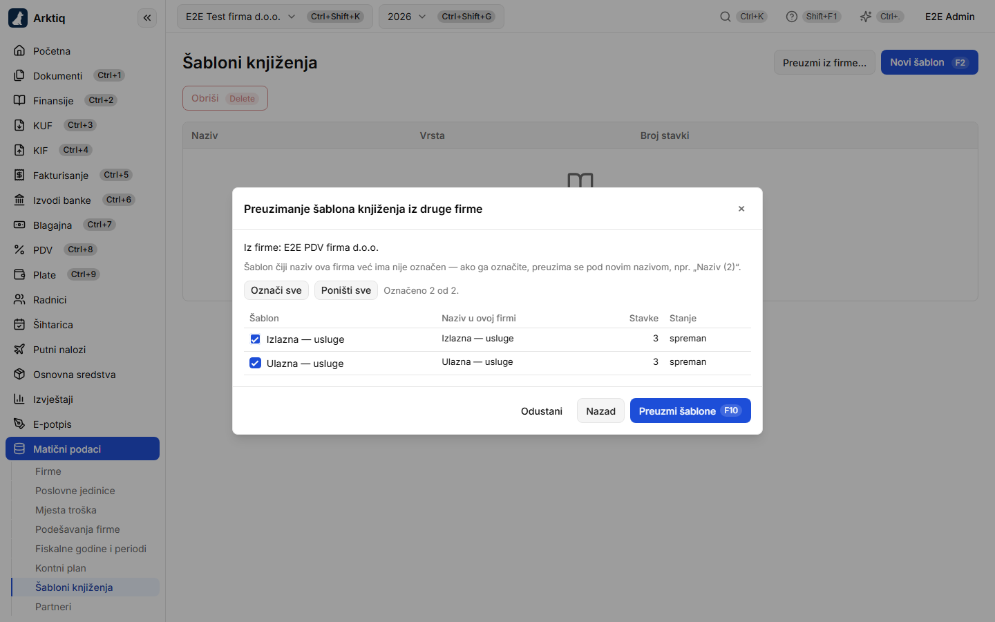Go back with the Nazad button
995x622 pixels.
pos(600,411)
